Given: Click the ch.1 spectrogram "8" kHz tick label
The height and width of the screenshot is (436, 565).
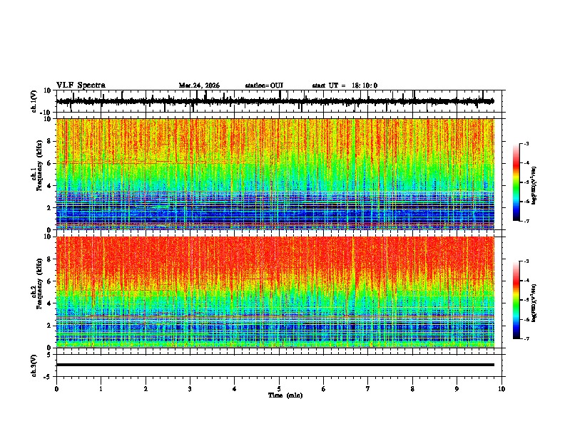Looking at the screenshot, I should click(x=50, y=141).
